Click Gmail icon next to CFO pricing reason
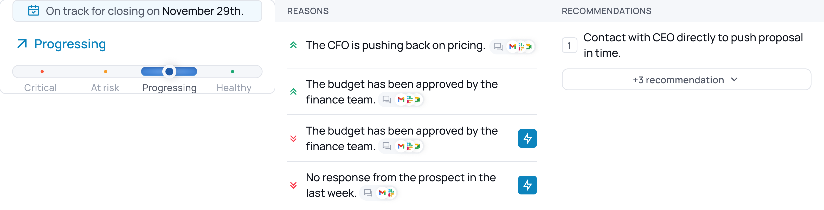 pos(512,46)
